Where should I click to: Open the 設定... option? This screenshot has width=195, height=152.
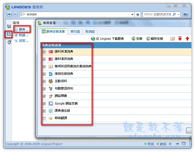pos(22,41)
